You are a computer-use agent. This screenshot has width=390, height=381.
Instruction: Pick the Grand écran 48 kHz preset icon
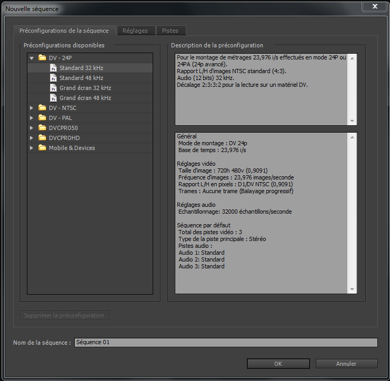coord(53,98)
